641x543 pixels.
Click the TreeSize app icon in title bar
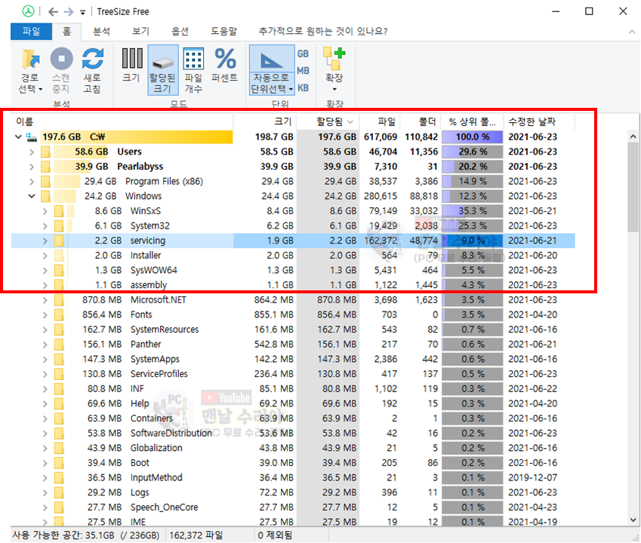pyautogui.click(x=28, y=11)
